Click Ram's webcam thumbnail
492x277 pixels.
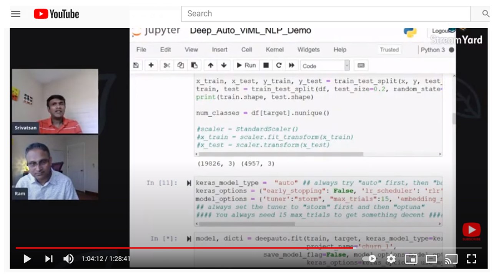click(x=55, y=167)
